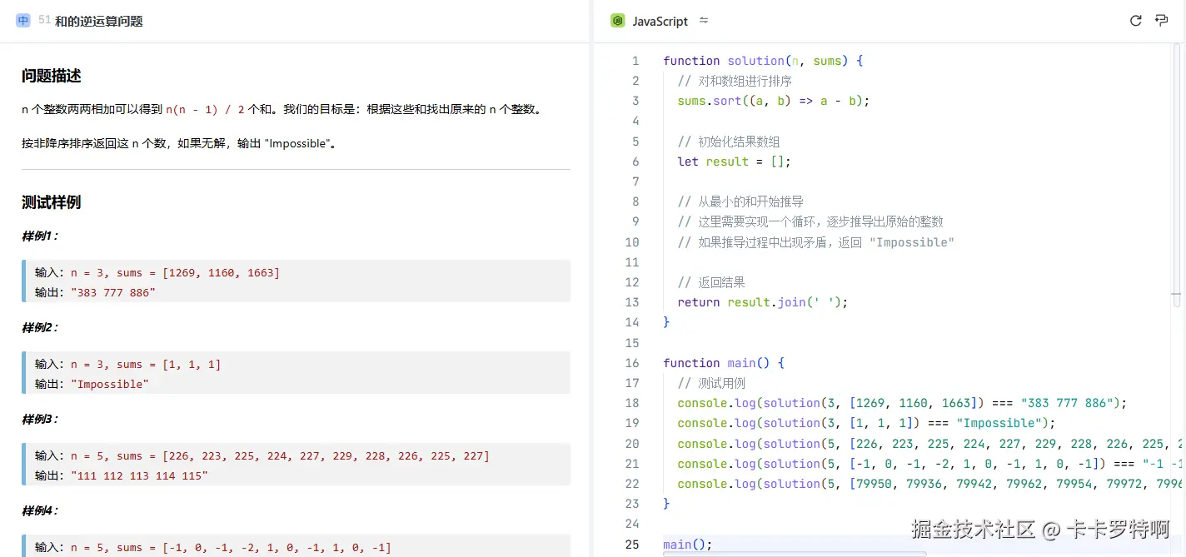
Task: Open the console panel via the top-right icon
Action: click(x=1162, y=20)
